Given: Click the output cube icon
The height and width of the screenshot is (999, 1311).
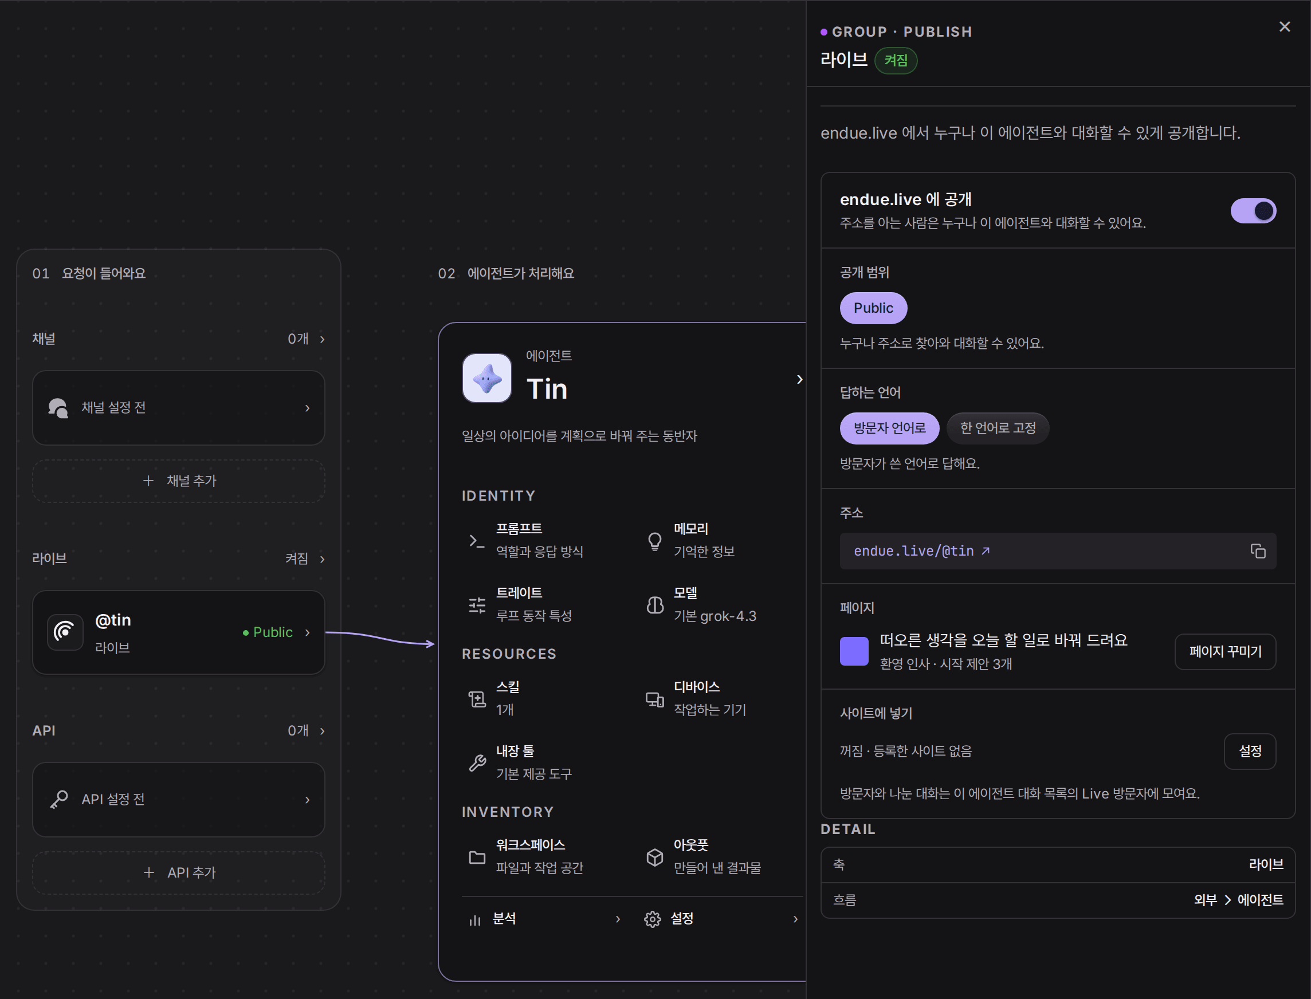Looking at the screenshot, I should click(x=654, y=857).
